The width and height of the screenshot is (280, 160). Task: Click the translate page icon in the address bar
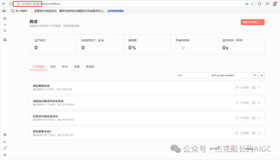247,4
